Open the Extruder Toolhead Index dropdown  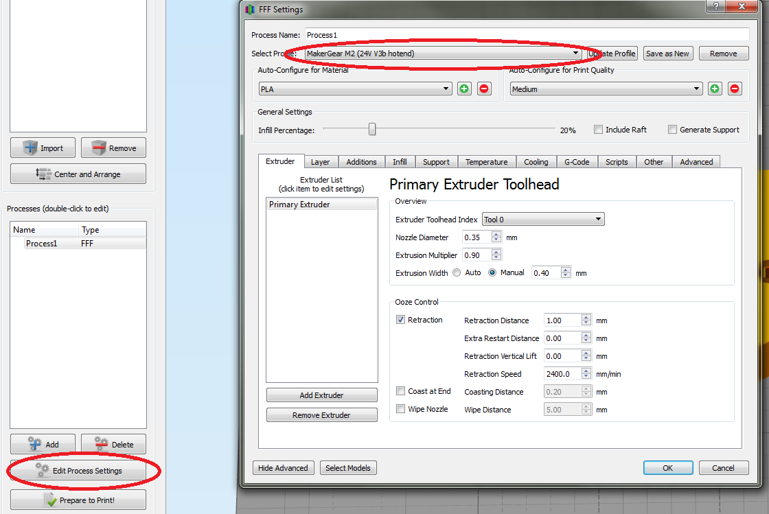click(x=542, y=220)
